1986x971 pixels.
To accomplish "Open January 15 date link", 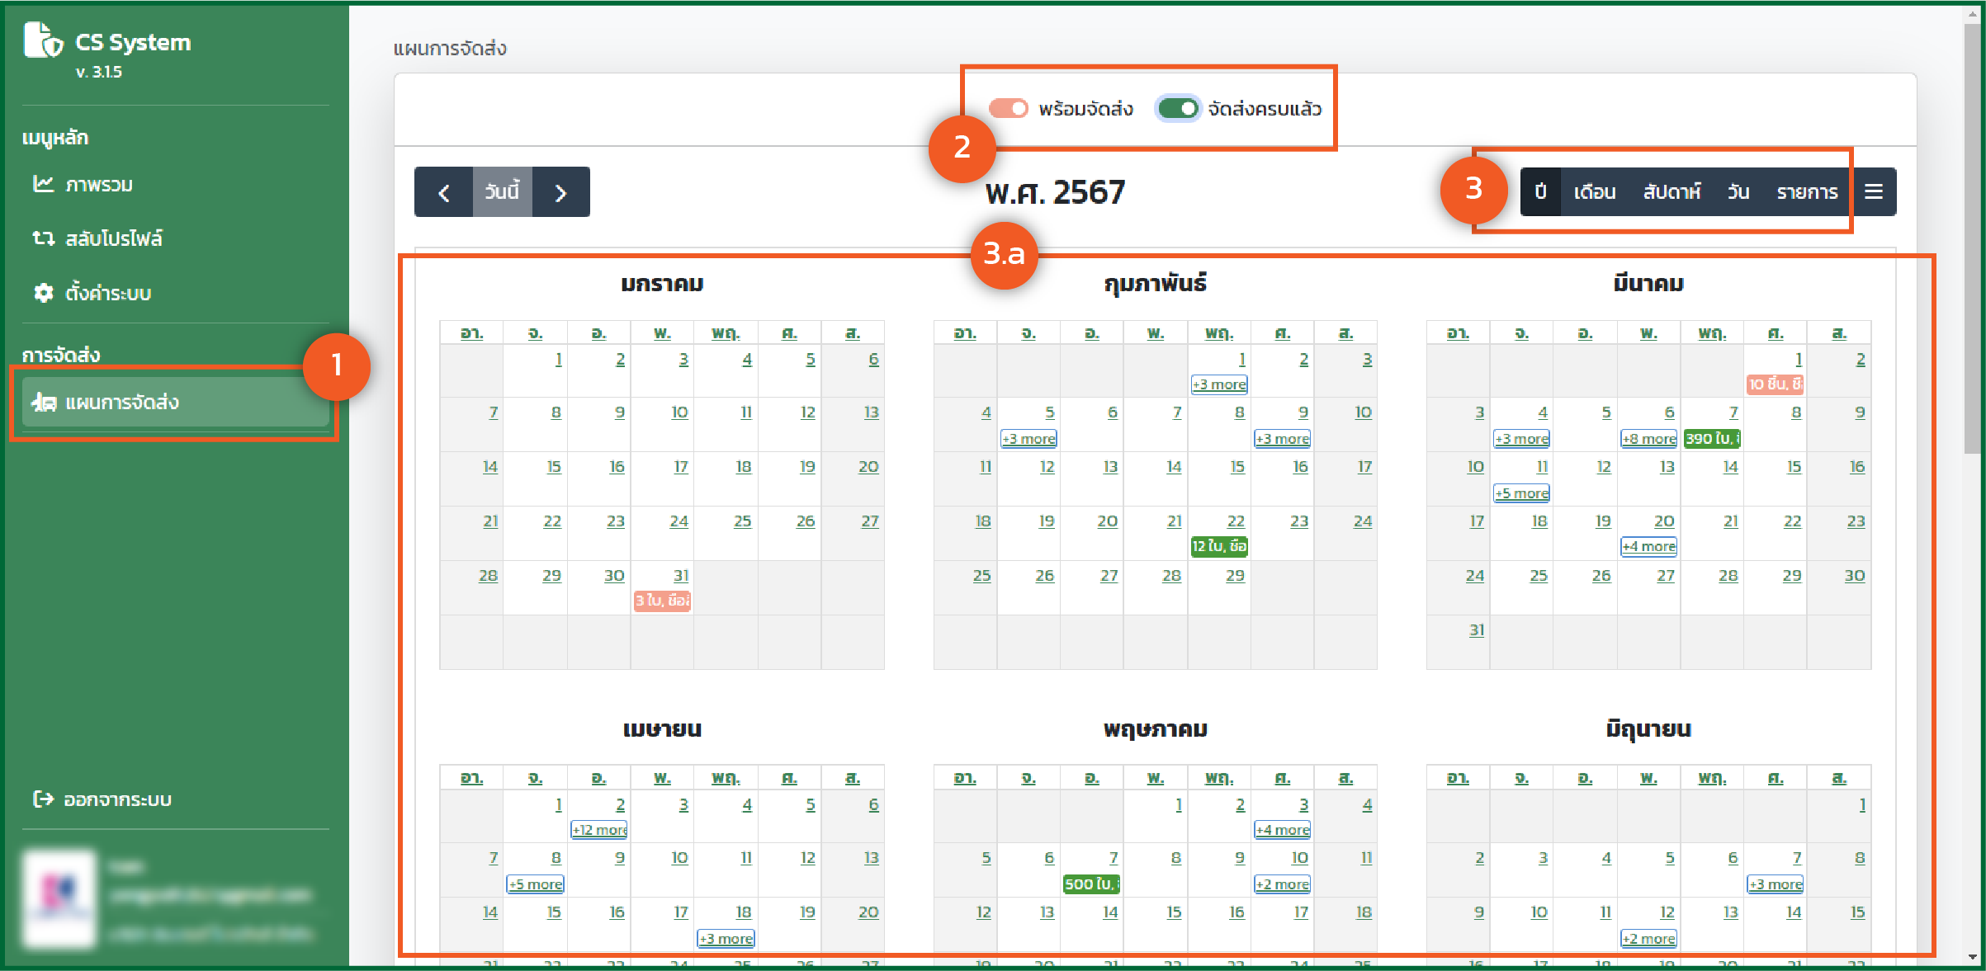I will tap(554, 467).
